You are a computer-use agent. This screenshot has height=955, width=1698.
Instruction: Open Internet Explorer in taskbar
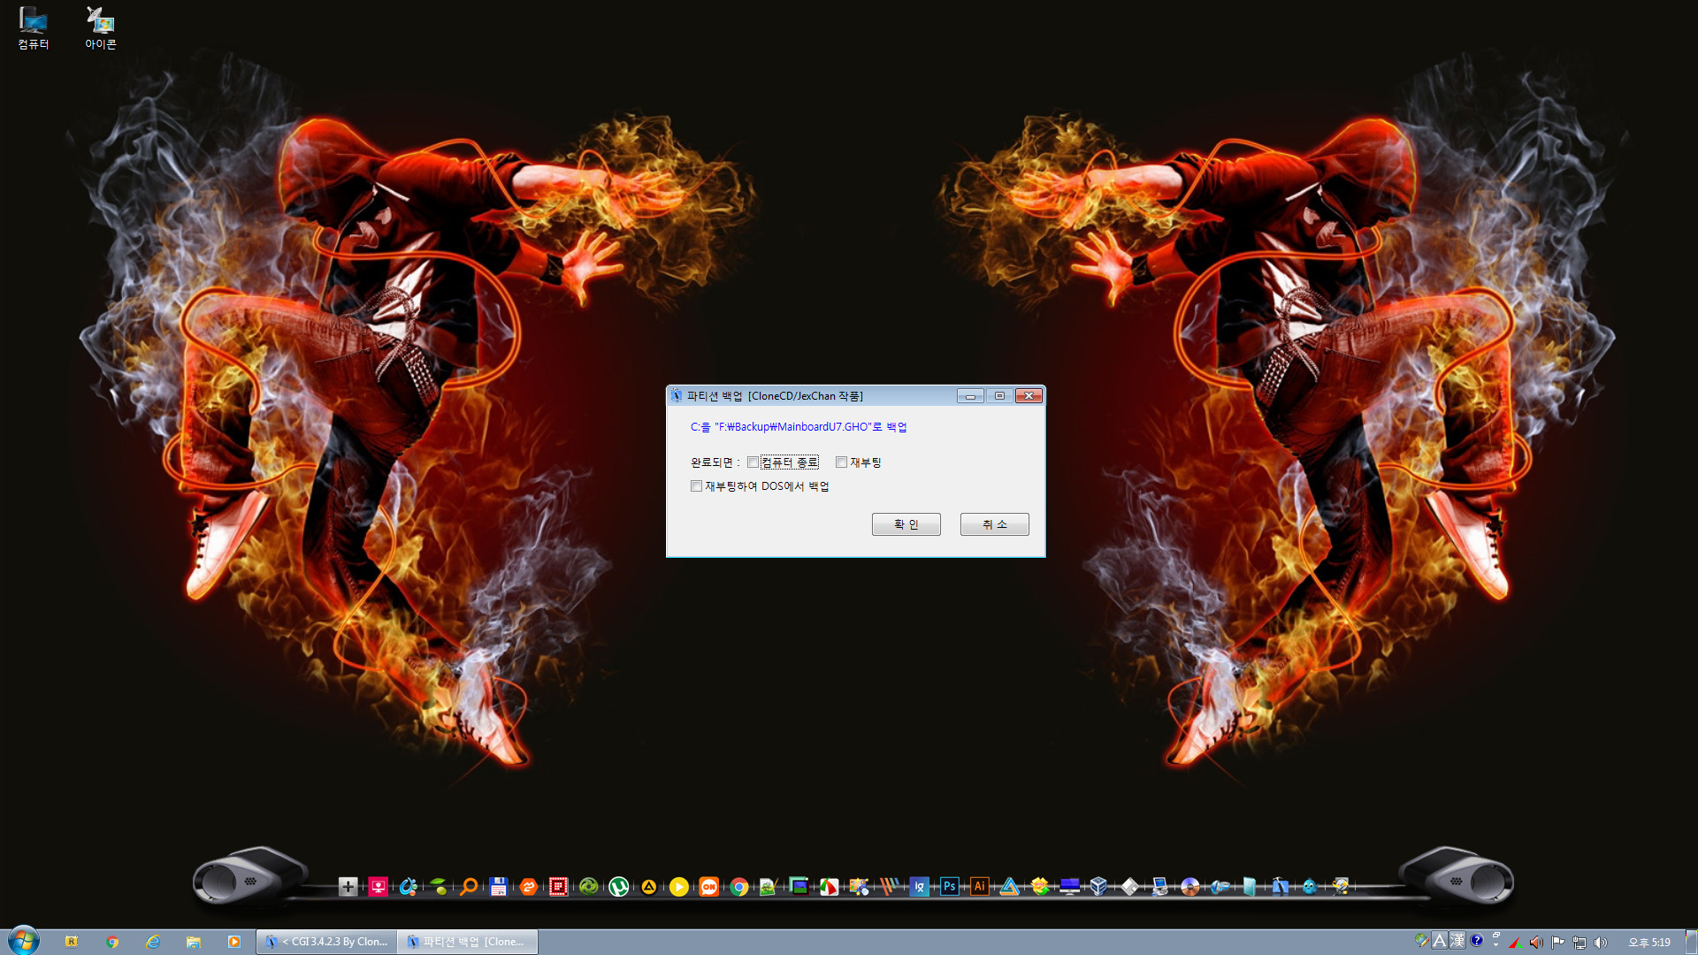coord(153,942)
